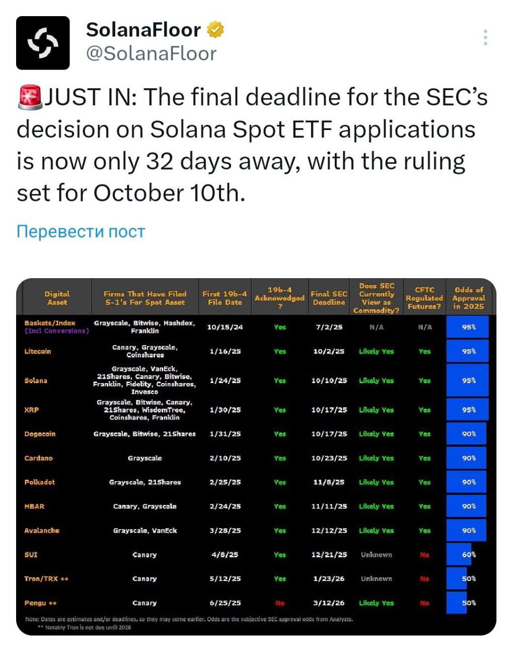Image resolution: width=512 pixels, height=645 pixels.
Task: Click the Pengu 50% odds bar
Action: [x=457, y=603]
